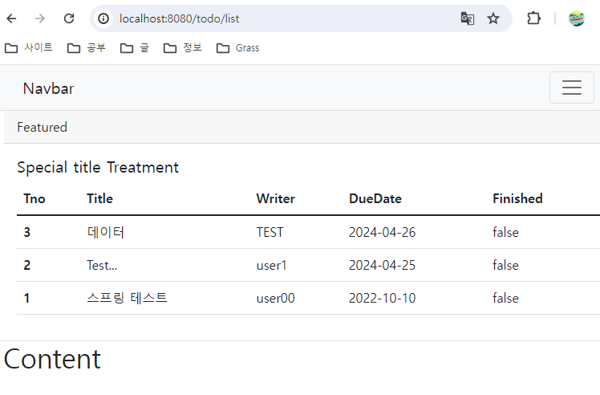Click the 2022-10-10 due date
Screen dimensions: 600x395
tap(383, 298)
